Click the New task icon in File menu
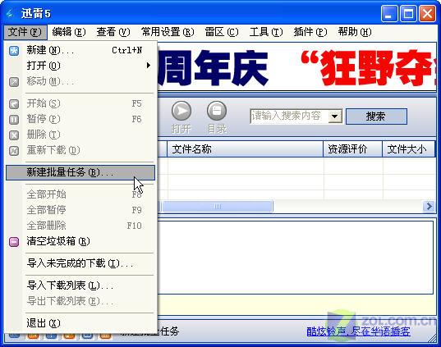The width and height of the screenshot is (441, 347). pos(14,51)
